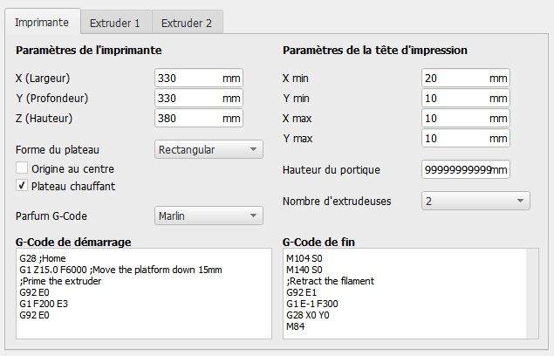
Task: Open the Parfum G-Code dropdown
Action: tap(208, 215)
